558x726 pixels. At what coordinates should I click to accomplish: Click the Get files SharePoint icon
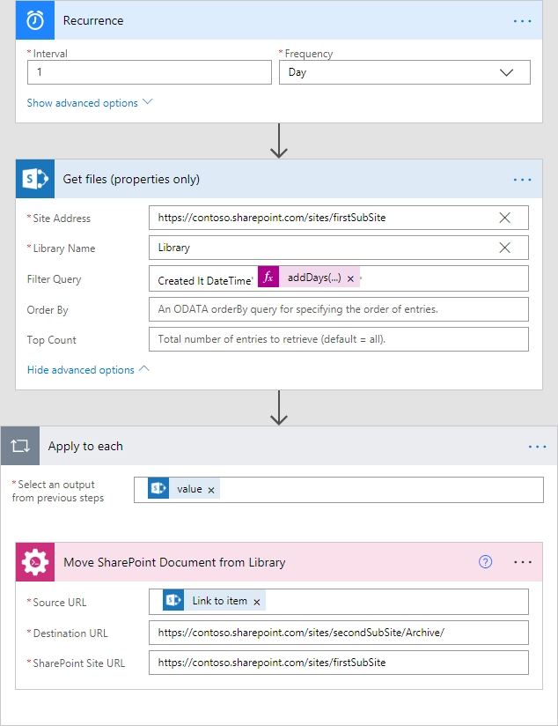tap(35, 179)
